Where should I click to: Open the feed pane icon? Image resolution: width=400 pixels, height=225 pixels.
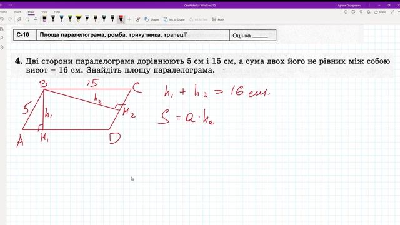coord(353,12)
